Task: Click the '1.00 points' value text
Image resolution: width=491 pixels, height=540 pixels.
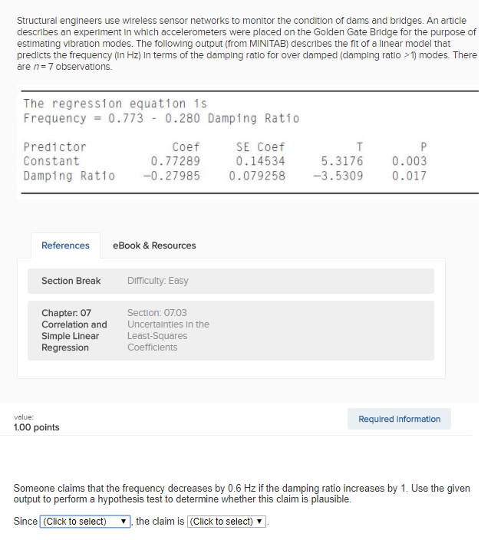Action: pyautogui.click(x=36, y=427)
